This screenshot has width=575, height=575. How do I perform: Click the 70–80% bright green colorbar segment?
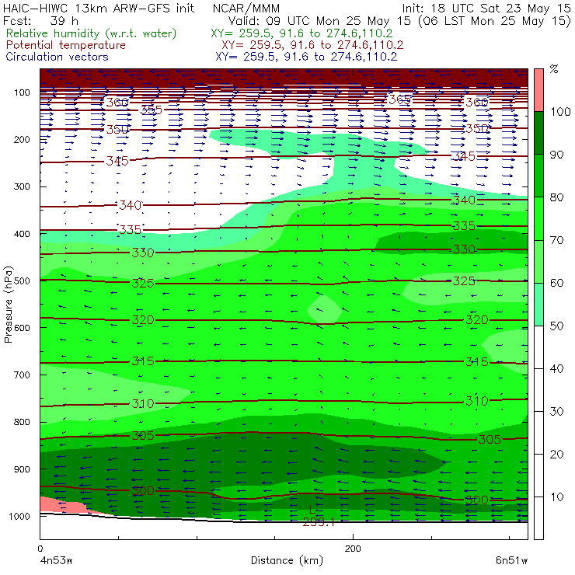(x=538, y=218)
